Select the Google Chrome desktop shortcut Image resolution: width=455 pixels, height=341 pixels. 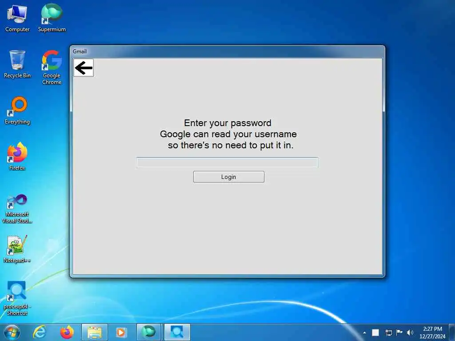click(52, 67)
